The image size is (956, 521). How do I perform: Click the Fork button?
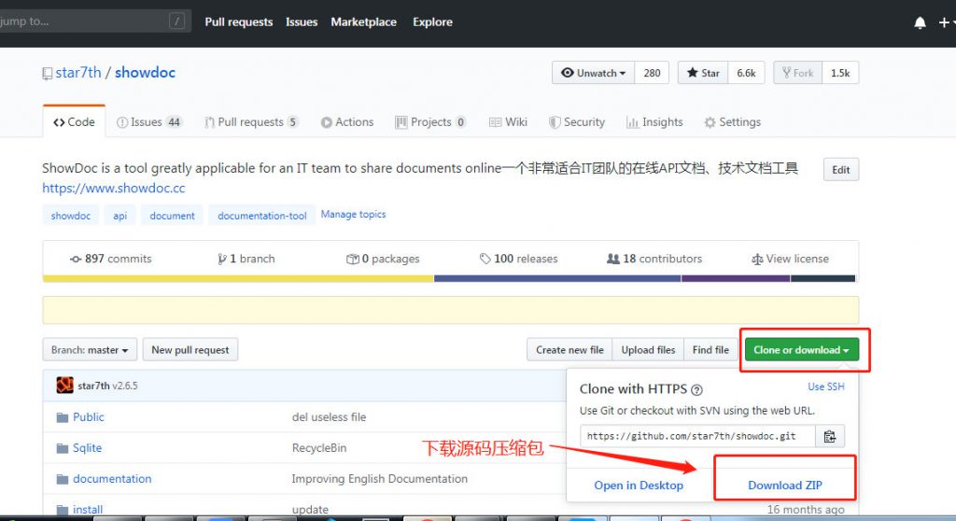click(x=798, y=73)
